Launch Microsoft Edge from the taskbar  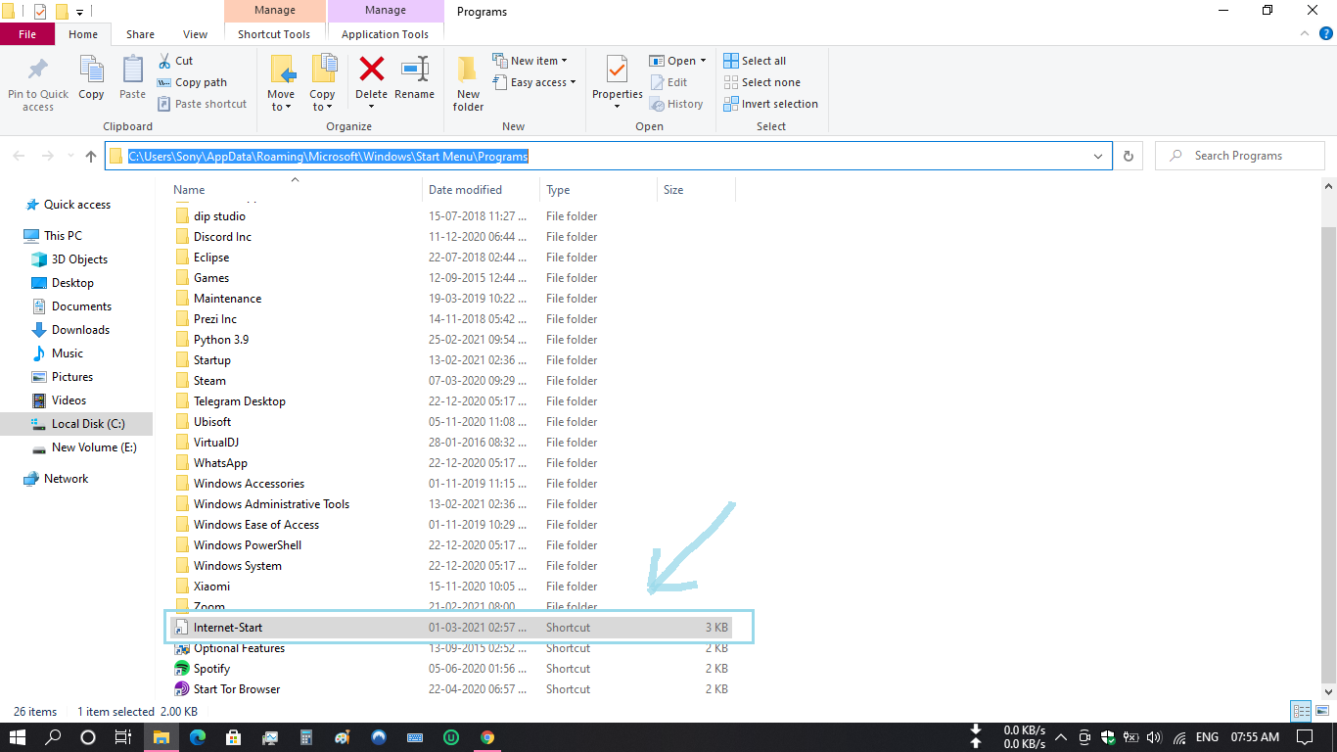point(199,737)
